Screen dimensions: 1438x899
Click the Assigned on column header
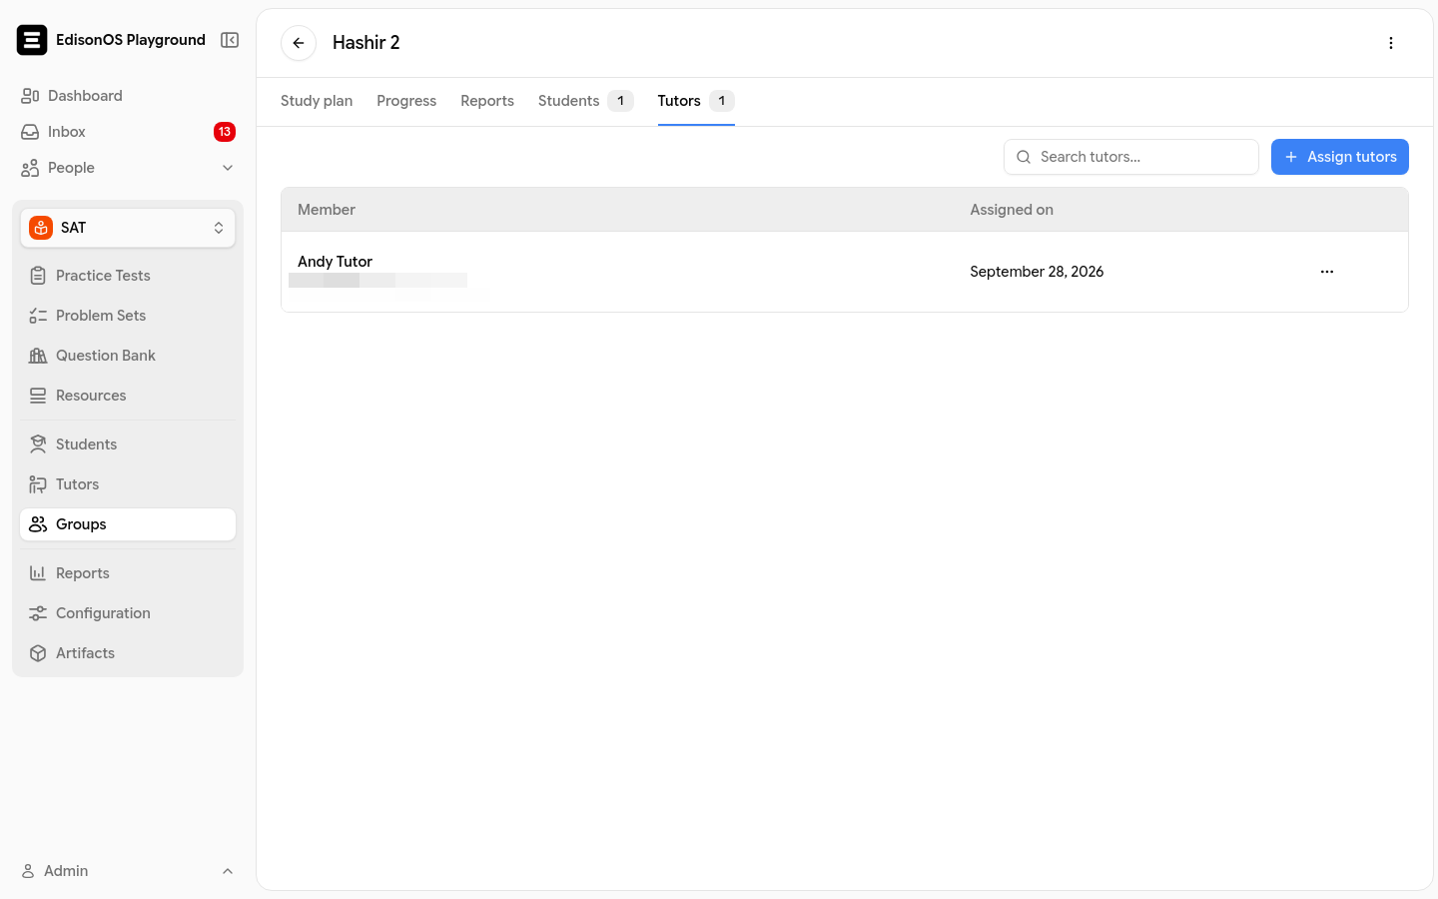pyautogui.click(x=1012, y=210)
